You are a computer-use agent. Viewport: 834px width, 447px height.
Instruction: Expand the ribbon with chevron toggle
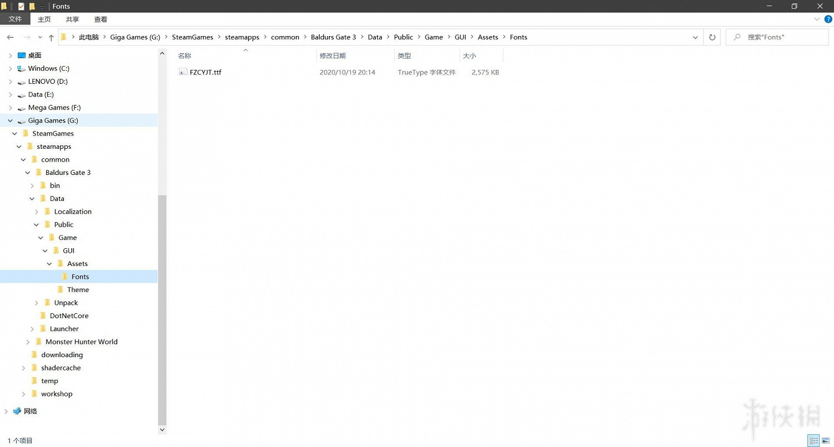tap(817, 19)
